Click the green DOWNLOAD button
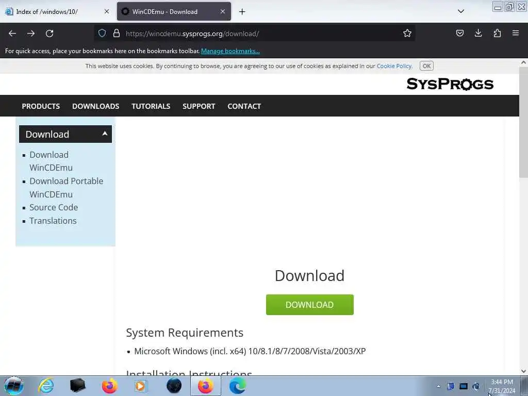The image size is (528, 396). (309, 305)
